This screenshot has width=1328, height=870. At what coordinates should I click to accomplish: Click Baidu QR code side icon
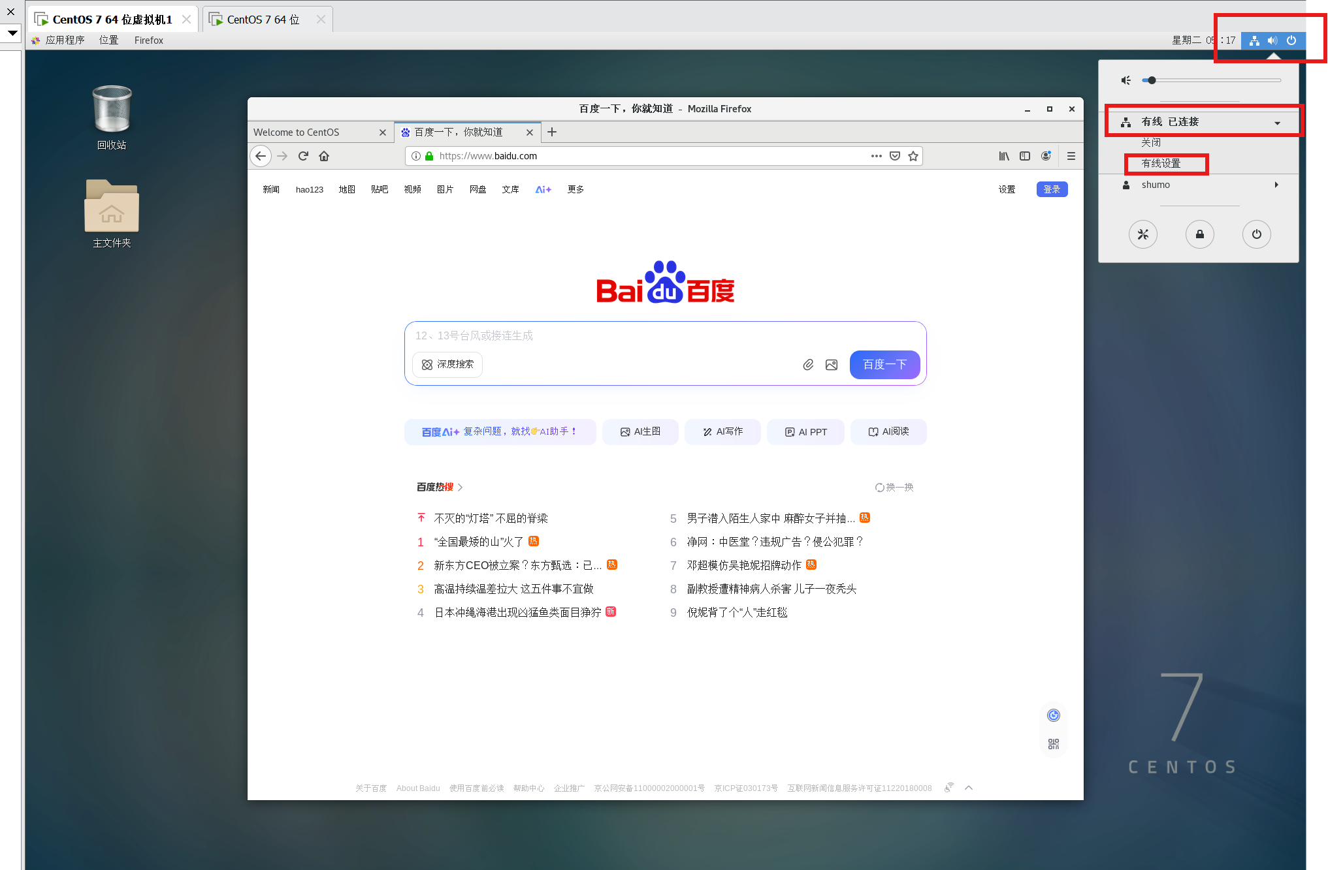[x=1054, y=744]
